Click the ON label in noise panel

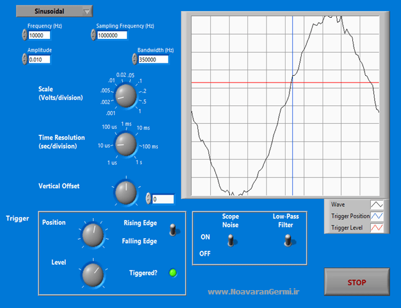pyautogui.click(x=205, y=237)
